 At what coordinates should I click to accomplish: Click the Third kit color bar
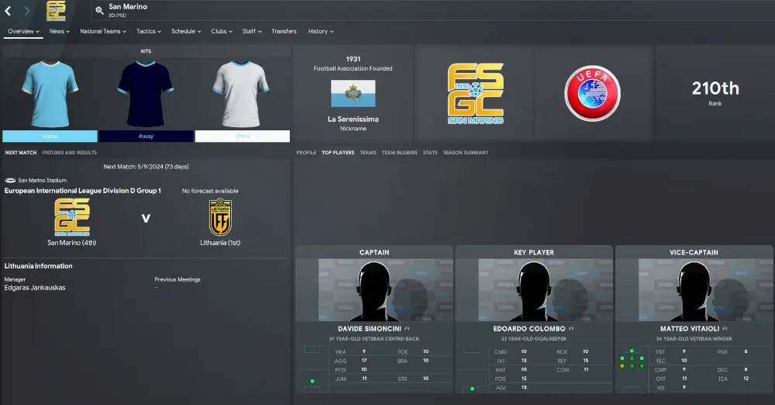[x=242, y=136]
